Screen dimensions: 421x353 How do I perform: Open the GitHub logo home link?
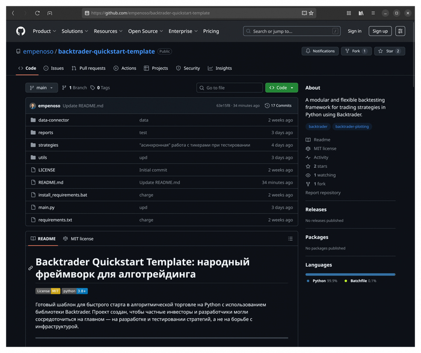point(20,31)
